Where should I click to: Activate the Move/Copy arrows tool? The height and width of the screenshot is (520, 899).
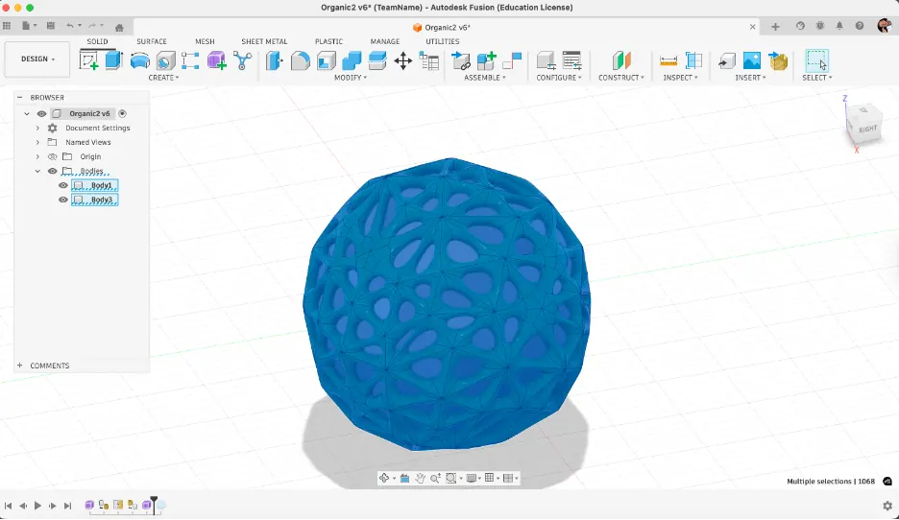click(x=403, y=60)
